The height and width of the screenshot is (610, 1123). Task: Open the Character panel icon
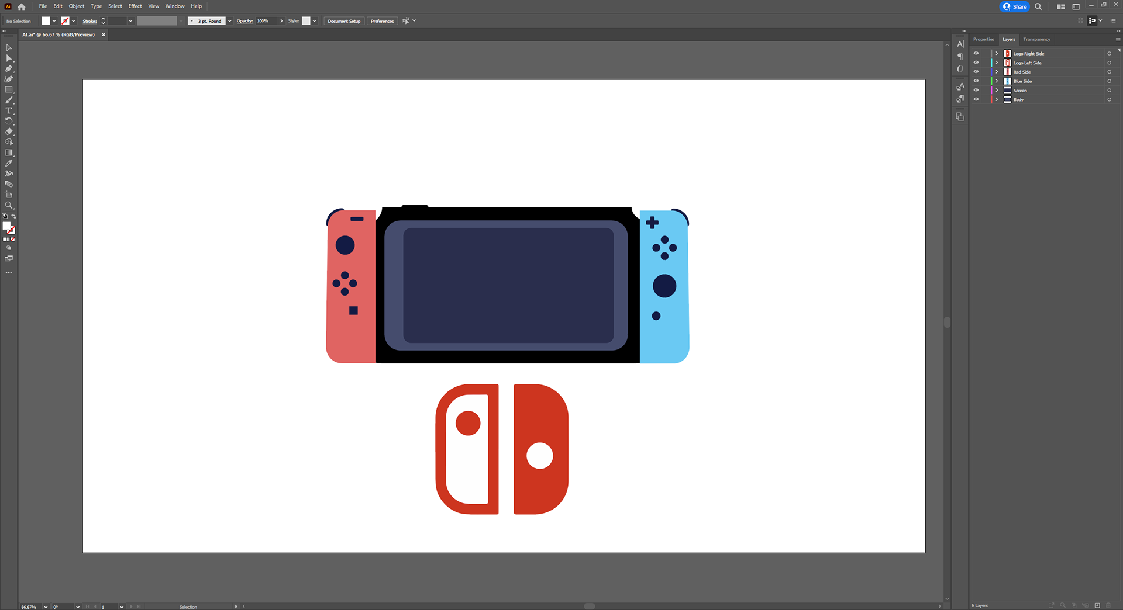960,44
